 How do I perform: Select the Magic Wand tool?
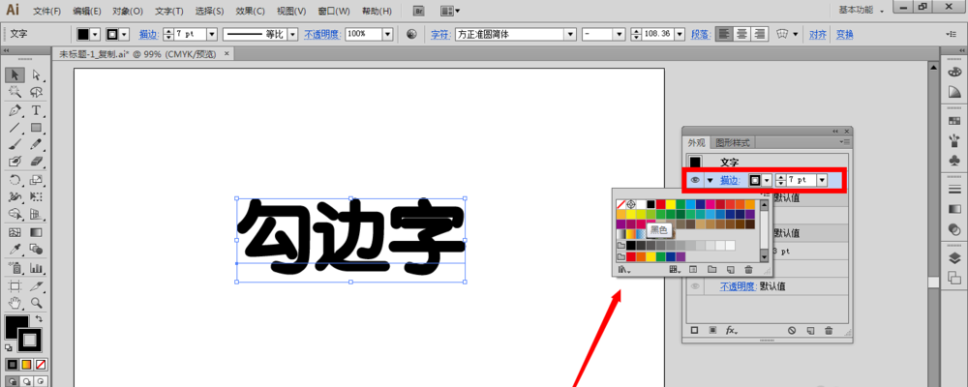click(x=15, y=93)
